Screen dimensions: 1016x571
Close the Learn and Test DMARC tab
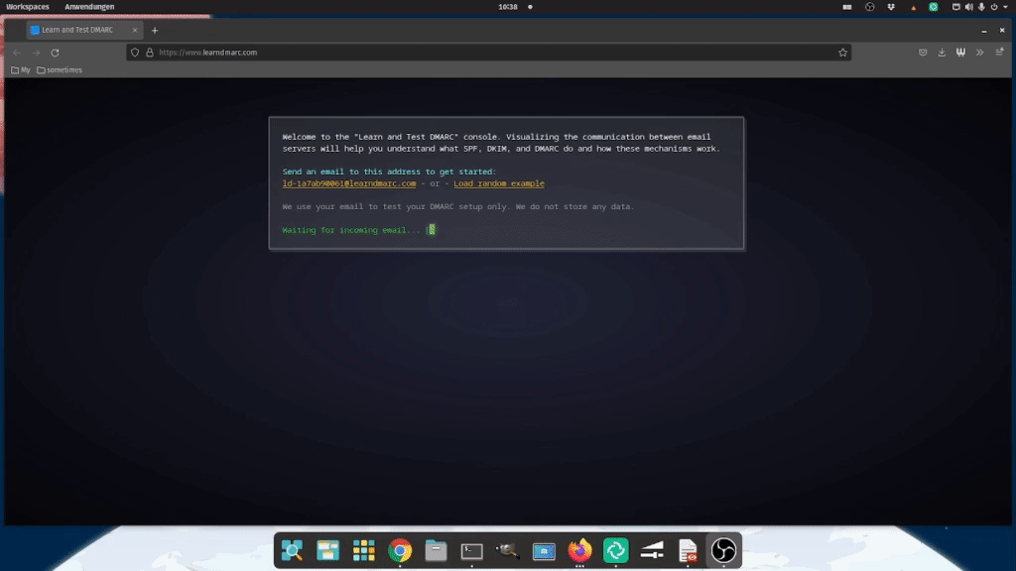coord(135,30)
